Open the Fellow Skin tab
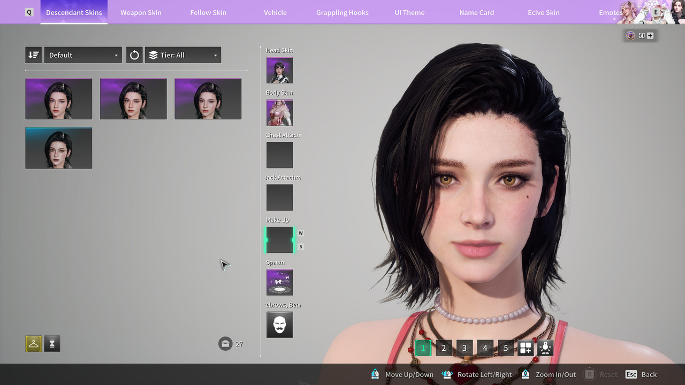Screen dimensions: 685x385 point(208,12)
